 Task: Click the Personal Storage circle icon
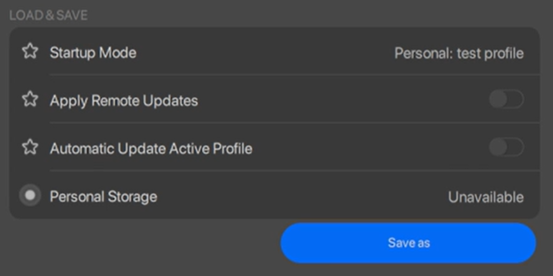point(30,195)
